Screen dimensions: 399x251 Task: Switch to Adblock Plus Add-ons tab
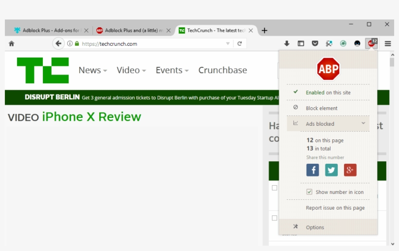(48, 30)
